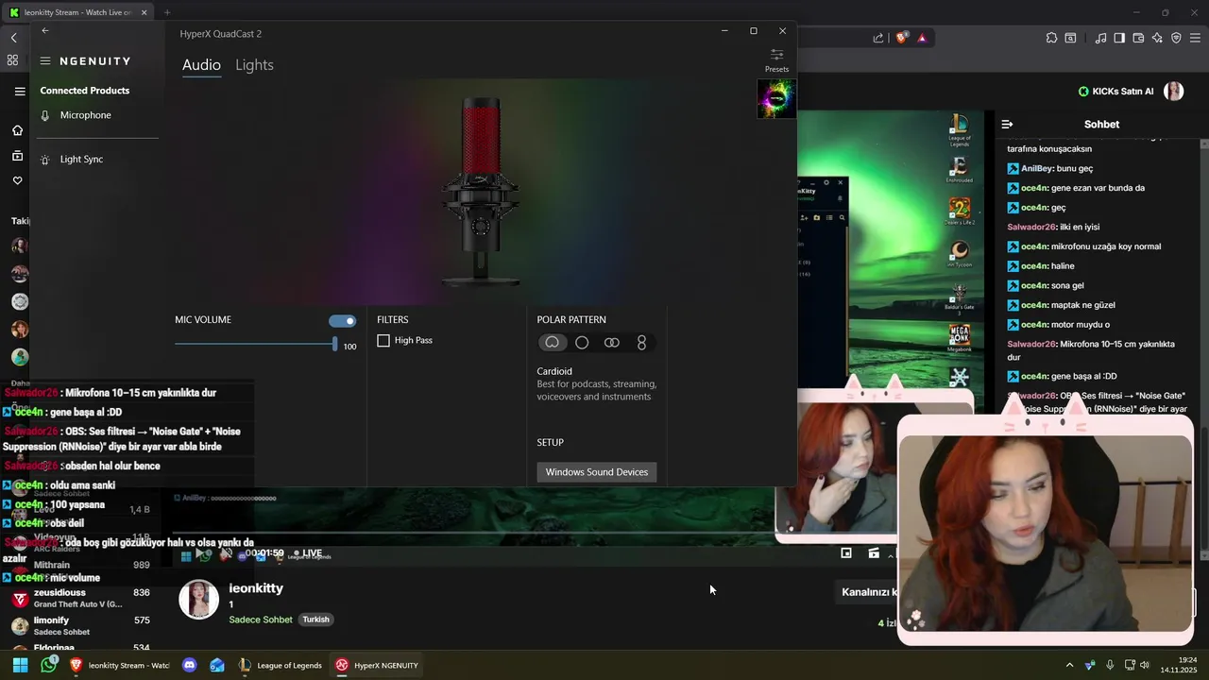Click KICKs Satın Al button
The width and height of the screenshot is (1209, 680).
1116,92
